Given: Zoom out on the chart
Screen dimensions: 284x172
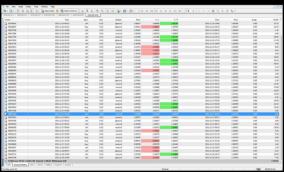Looking at the screenshot, I should (x=102, y=11).
